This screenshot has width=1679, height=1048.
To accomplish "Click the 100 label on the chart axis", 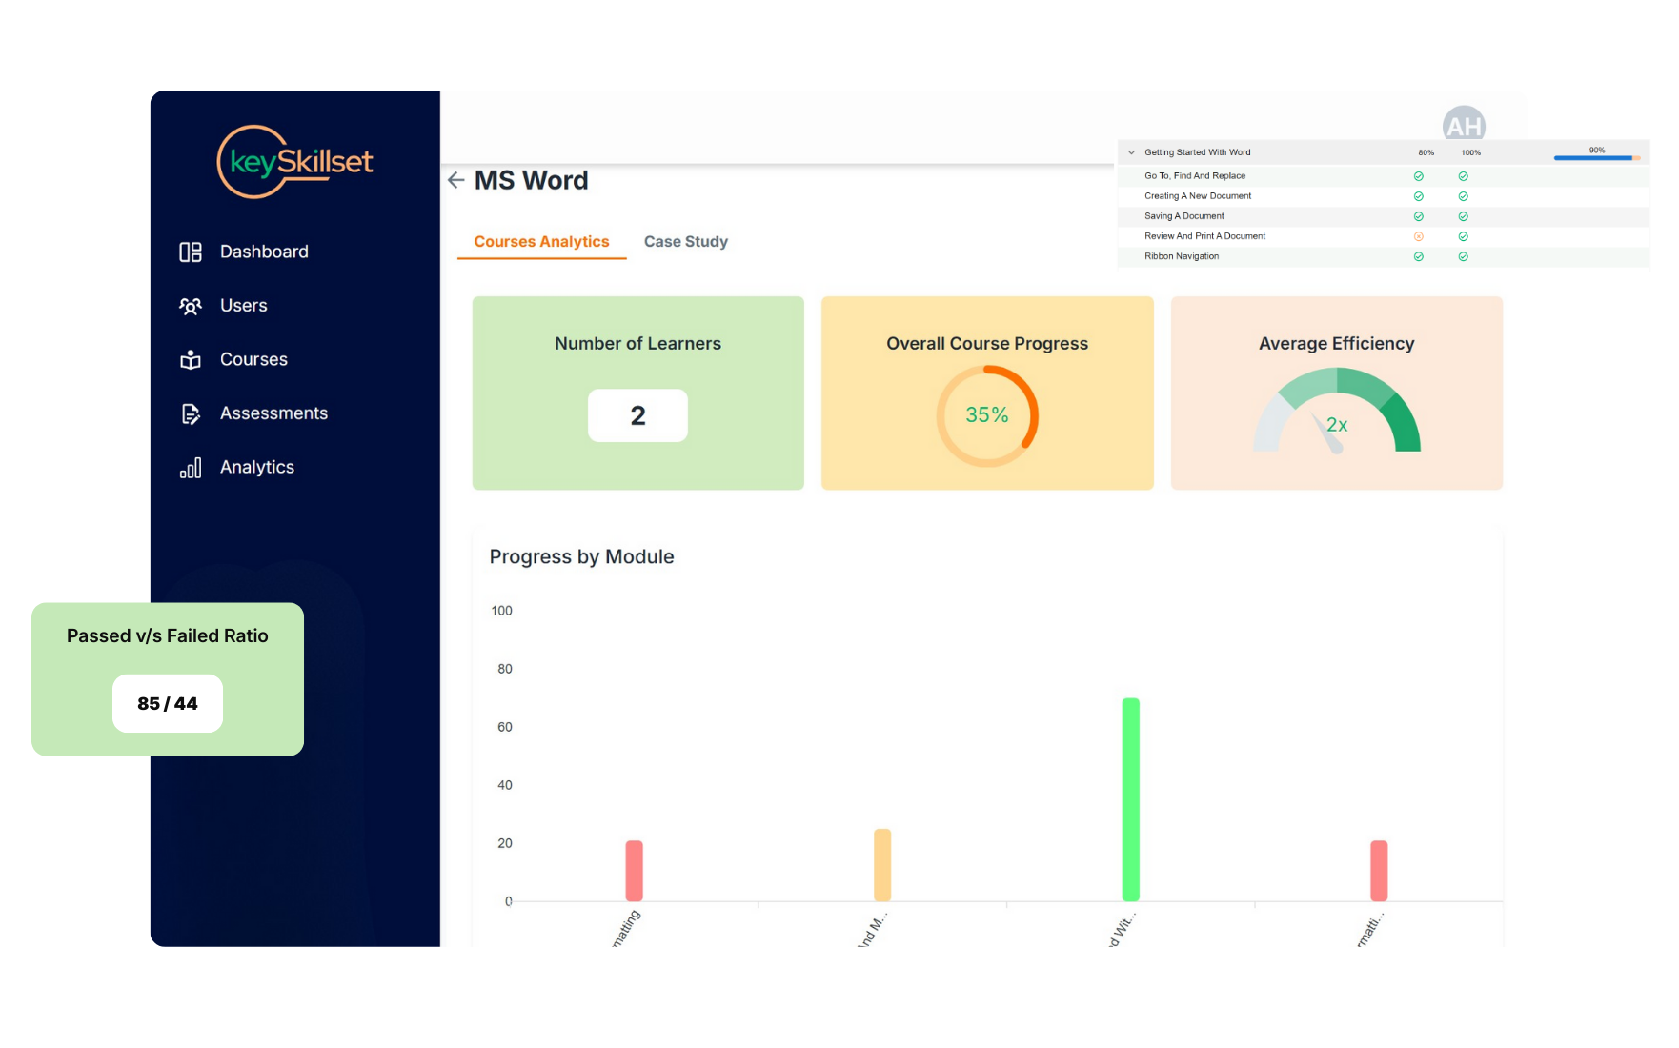I will 501,611.
